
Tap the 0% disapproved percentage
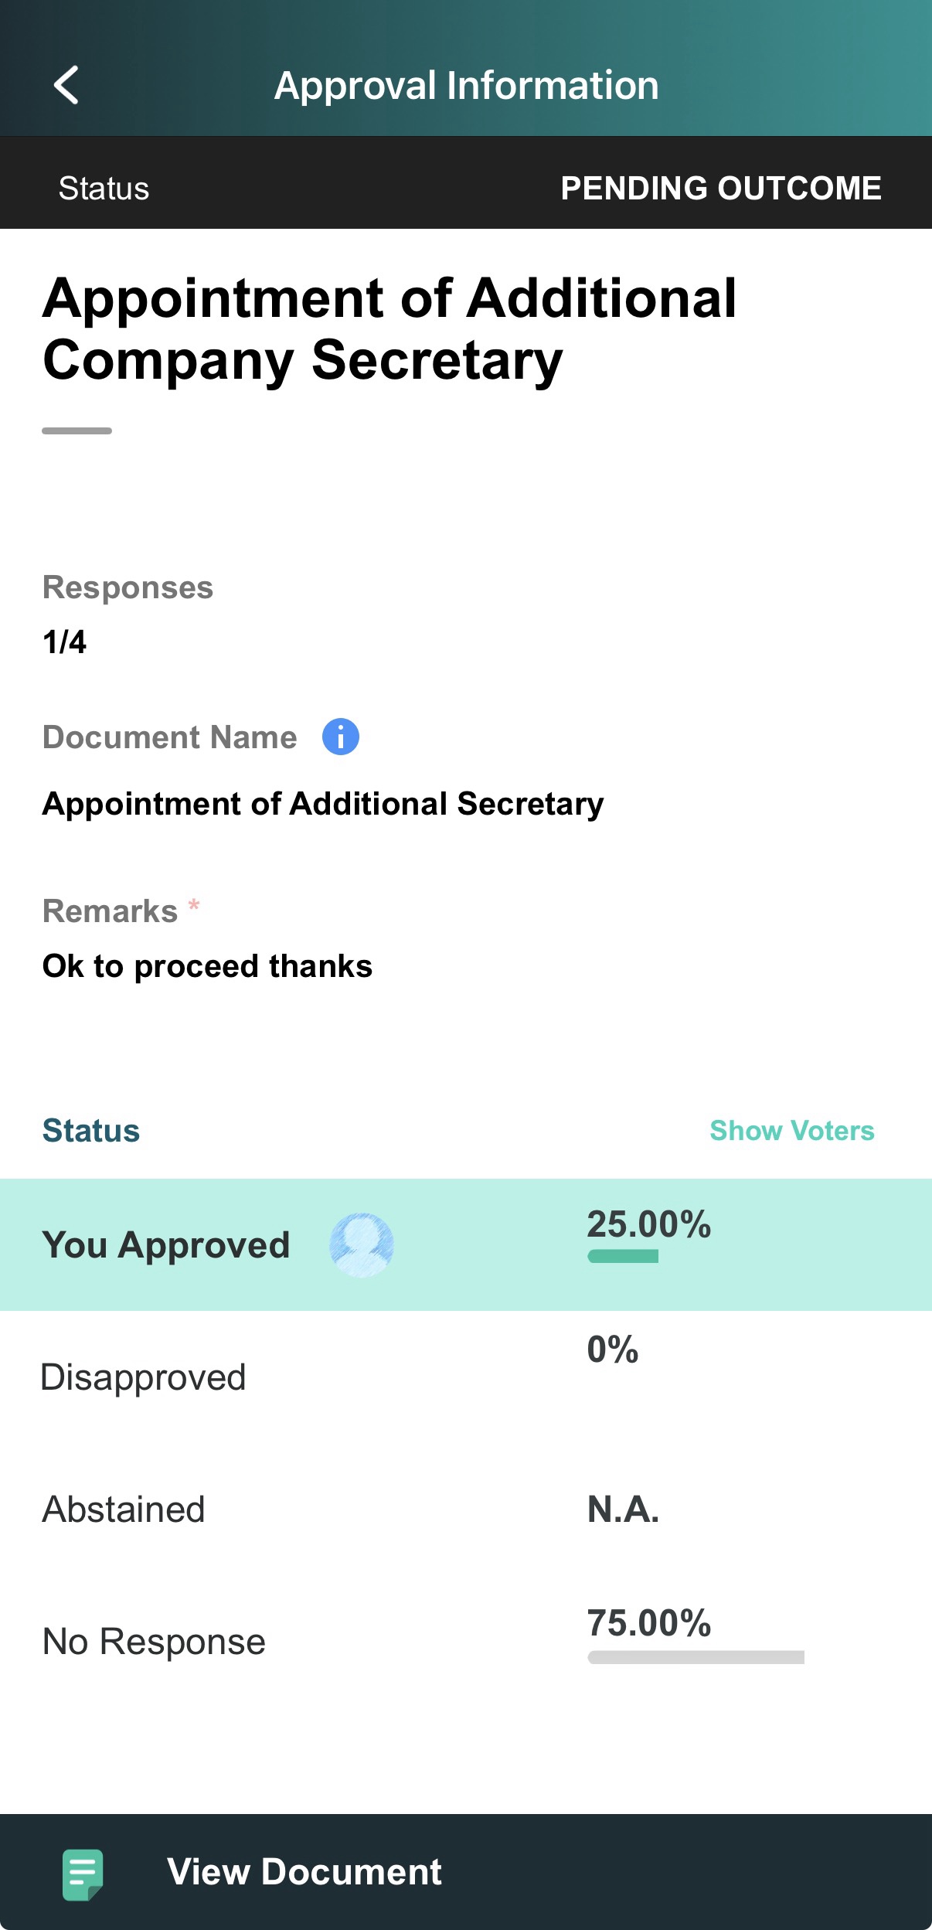(613, 1350)
